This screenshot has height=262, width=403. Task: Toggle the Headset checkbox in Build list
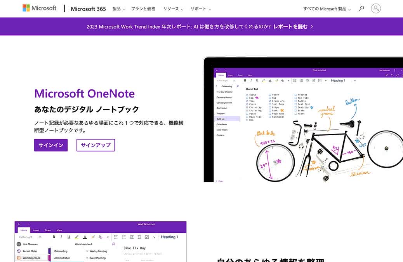295,95
